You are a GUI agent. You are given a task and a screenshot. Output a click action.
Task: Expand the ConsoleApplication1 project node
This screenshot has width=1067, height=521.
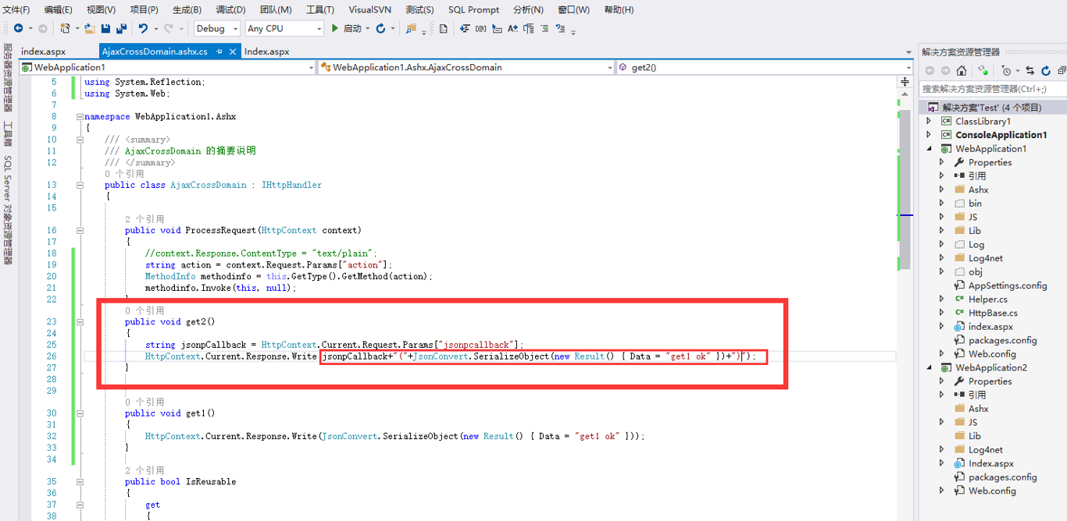tap(929, 135)
